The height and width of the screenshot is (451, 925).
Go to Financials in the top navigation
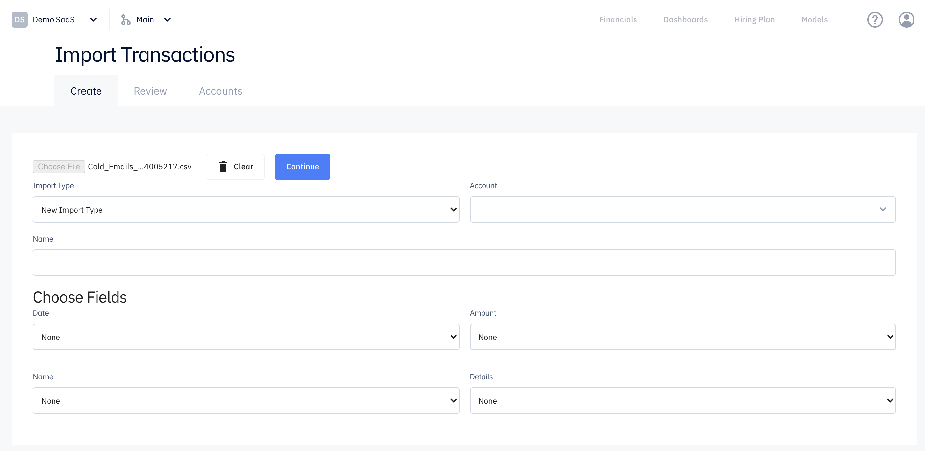[618, 20]
